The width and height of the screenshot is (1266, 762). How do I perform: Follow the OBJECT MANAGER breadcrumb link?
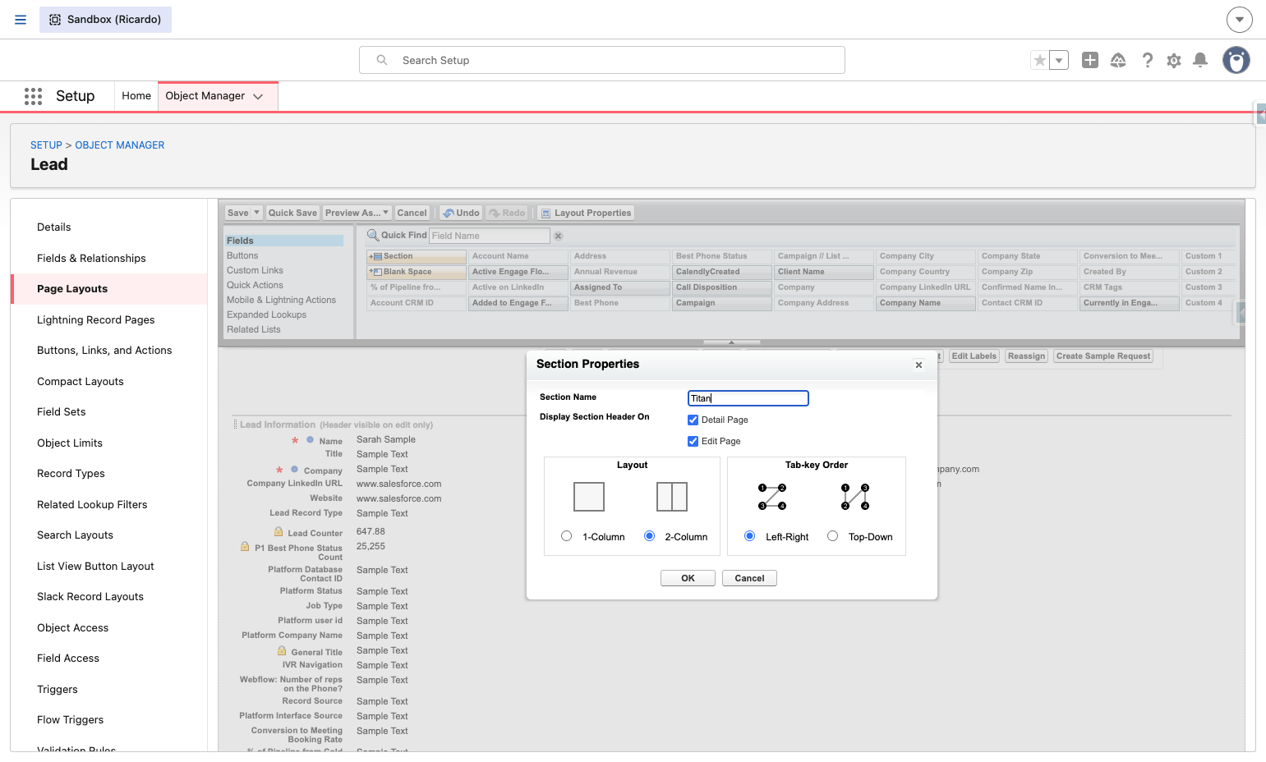[120, 145]
